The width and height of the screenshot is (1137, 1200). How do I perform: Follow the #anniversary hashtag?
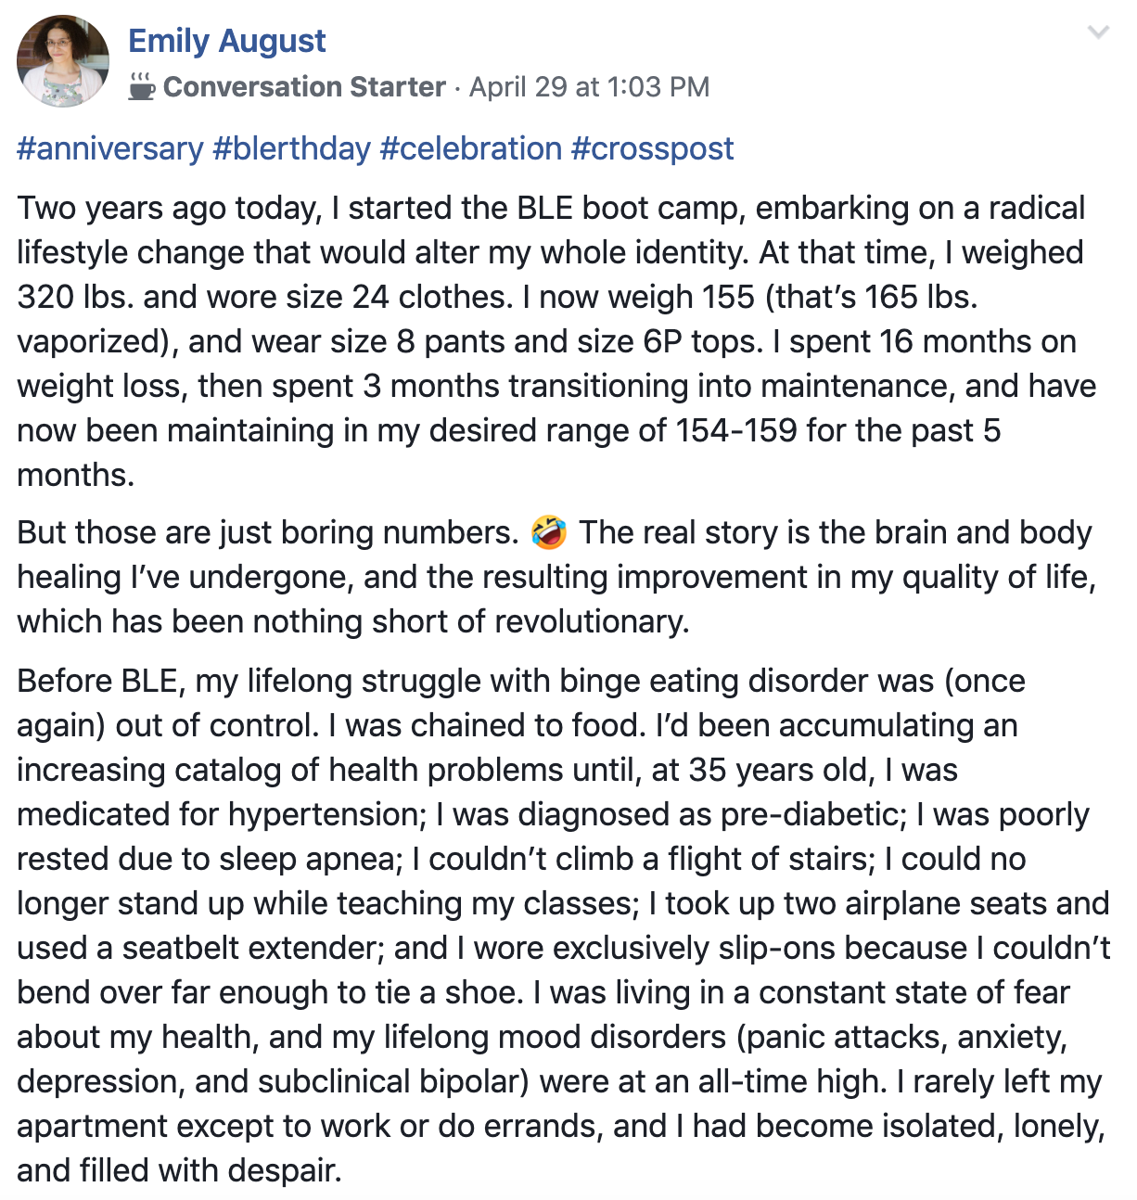click(x=110, y=148)
